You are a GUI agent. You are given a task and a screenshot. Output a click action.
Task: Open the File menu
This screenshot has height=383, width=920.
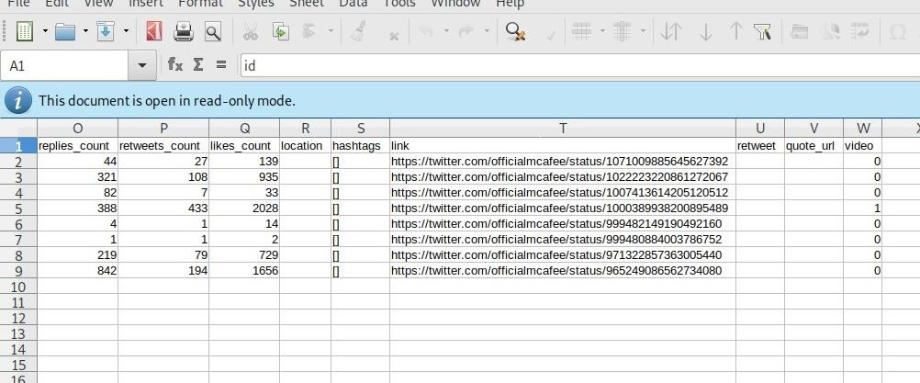point(18,3)
